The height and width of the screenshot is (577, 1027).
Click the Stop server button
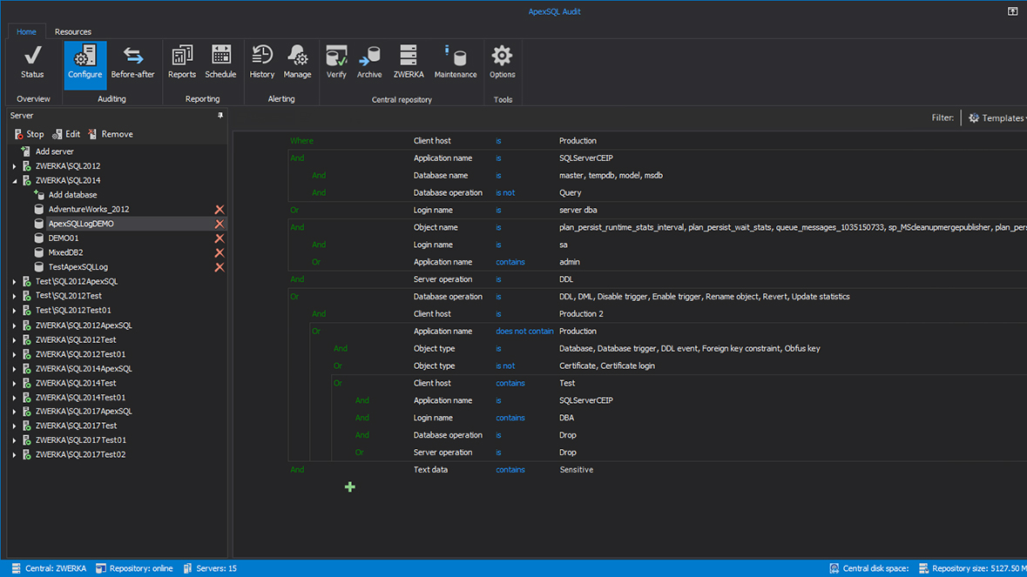pos(29,134)
